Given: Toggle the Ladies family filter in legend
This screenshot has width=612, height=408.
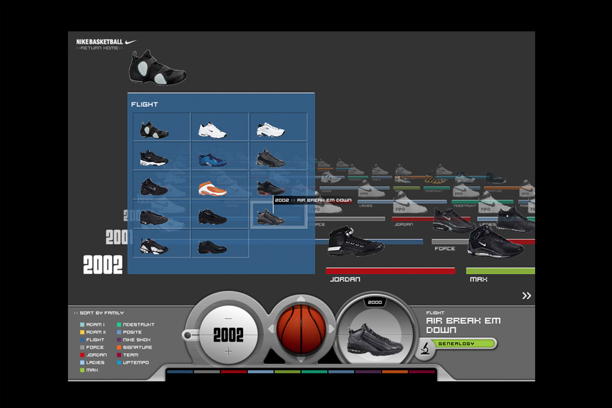Looking at the screenshot, I should pyautogui.click(x=92, y=363).
